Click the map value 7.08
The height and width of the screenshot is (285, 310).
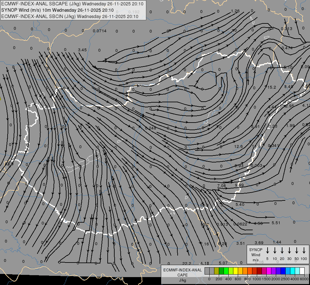point(221,186)
